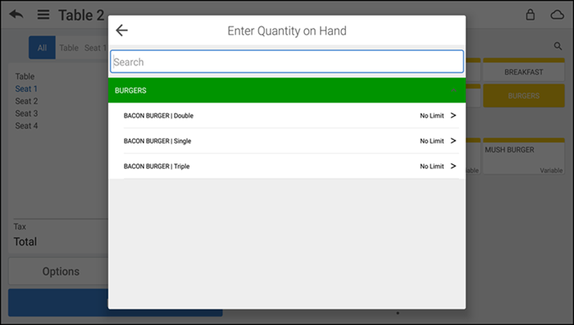Click the undo/back arrow next to Table 2
Screen dimensions: 574x325
16,15
